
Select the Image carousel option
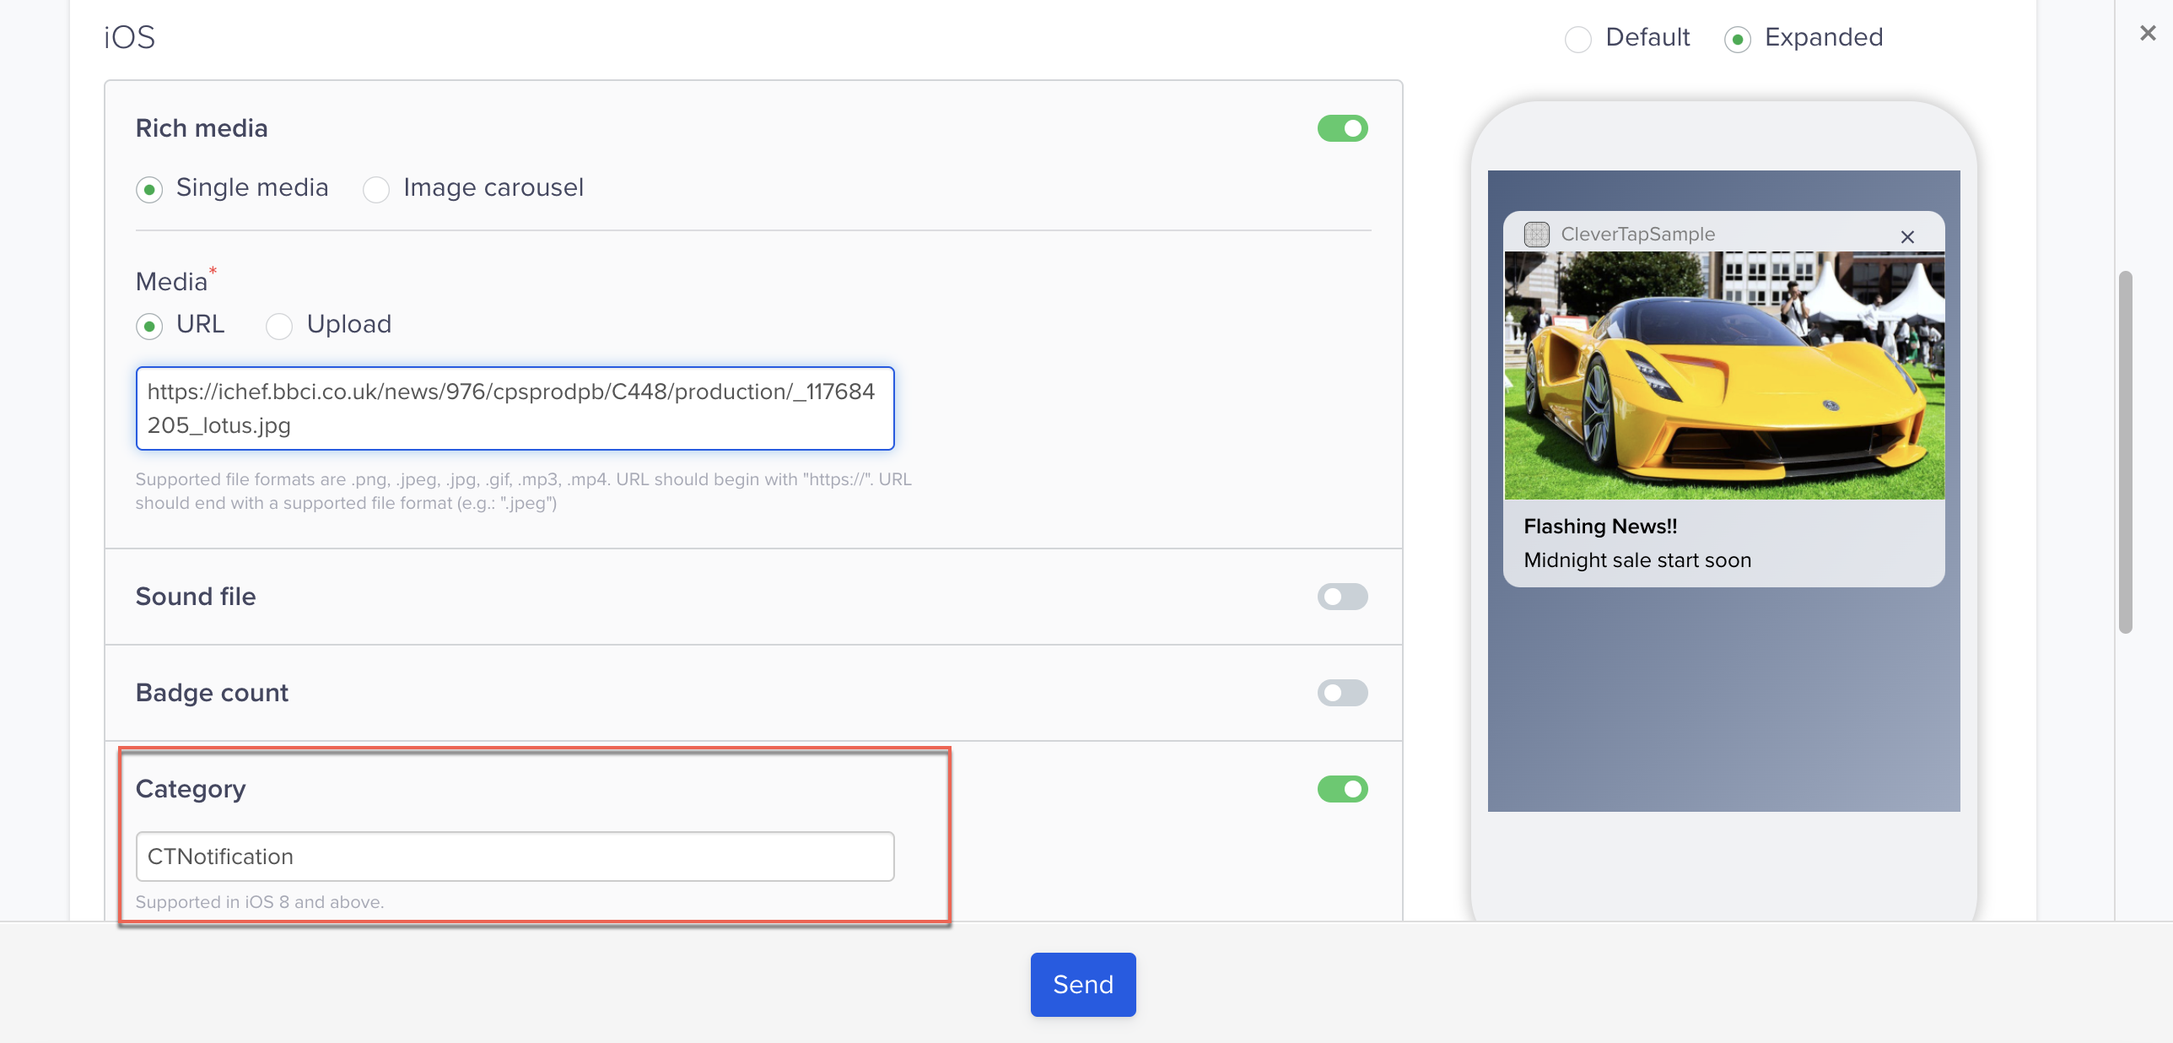click(x=376, y=190)
